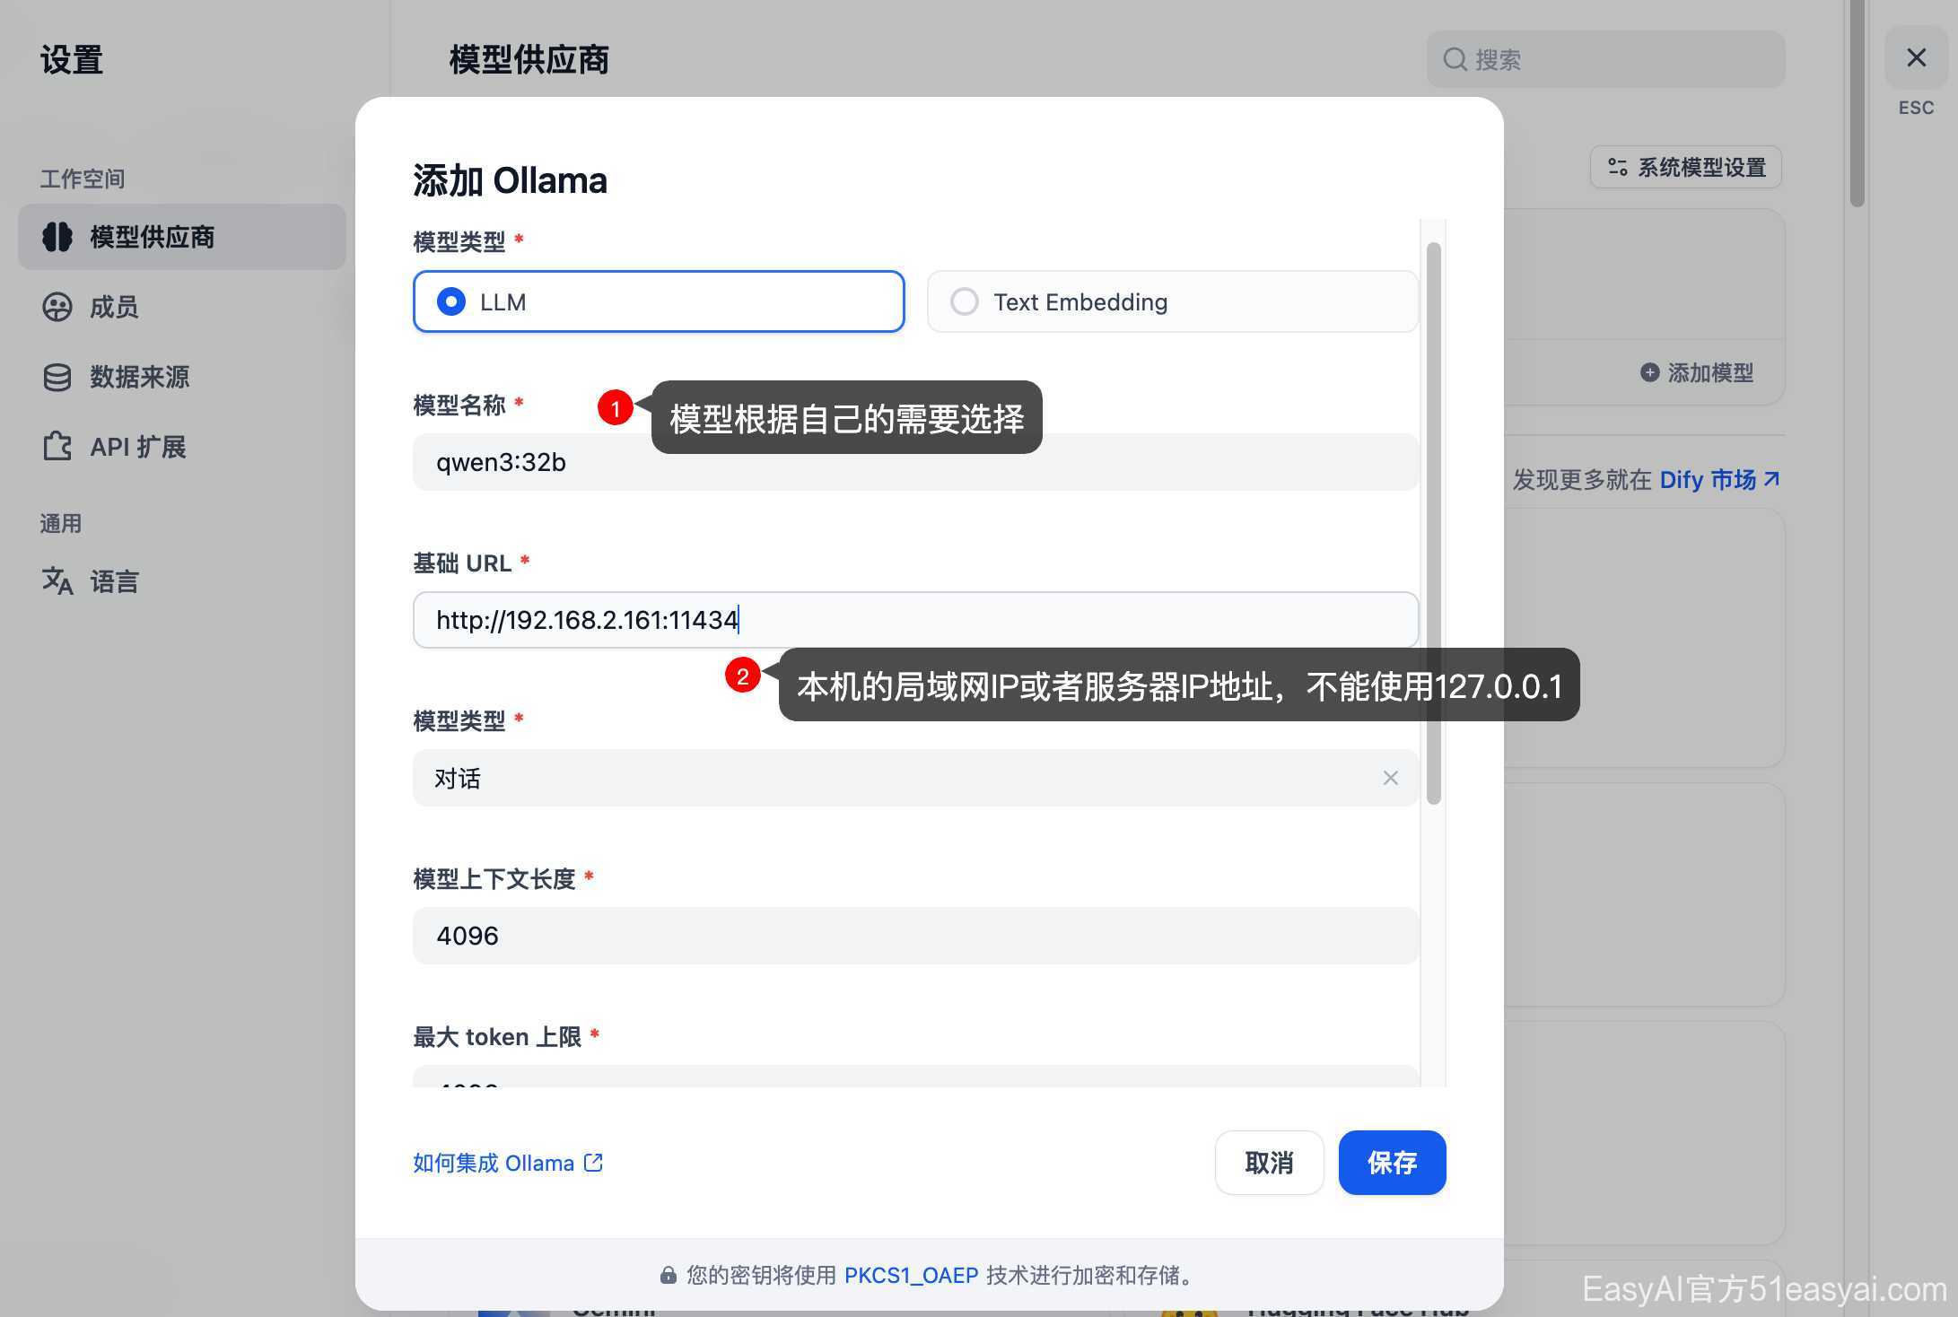
Task: Open the 模型供应商 sidebar item
Action: [x=181, y=237]
